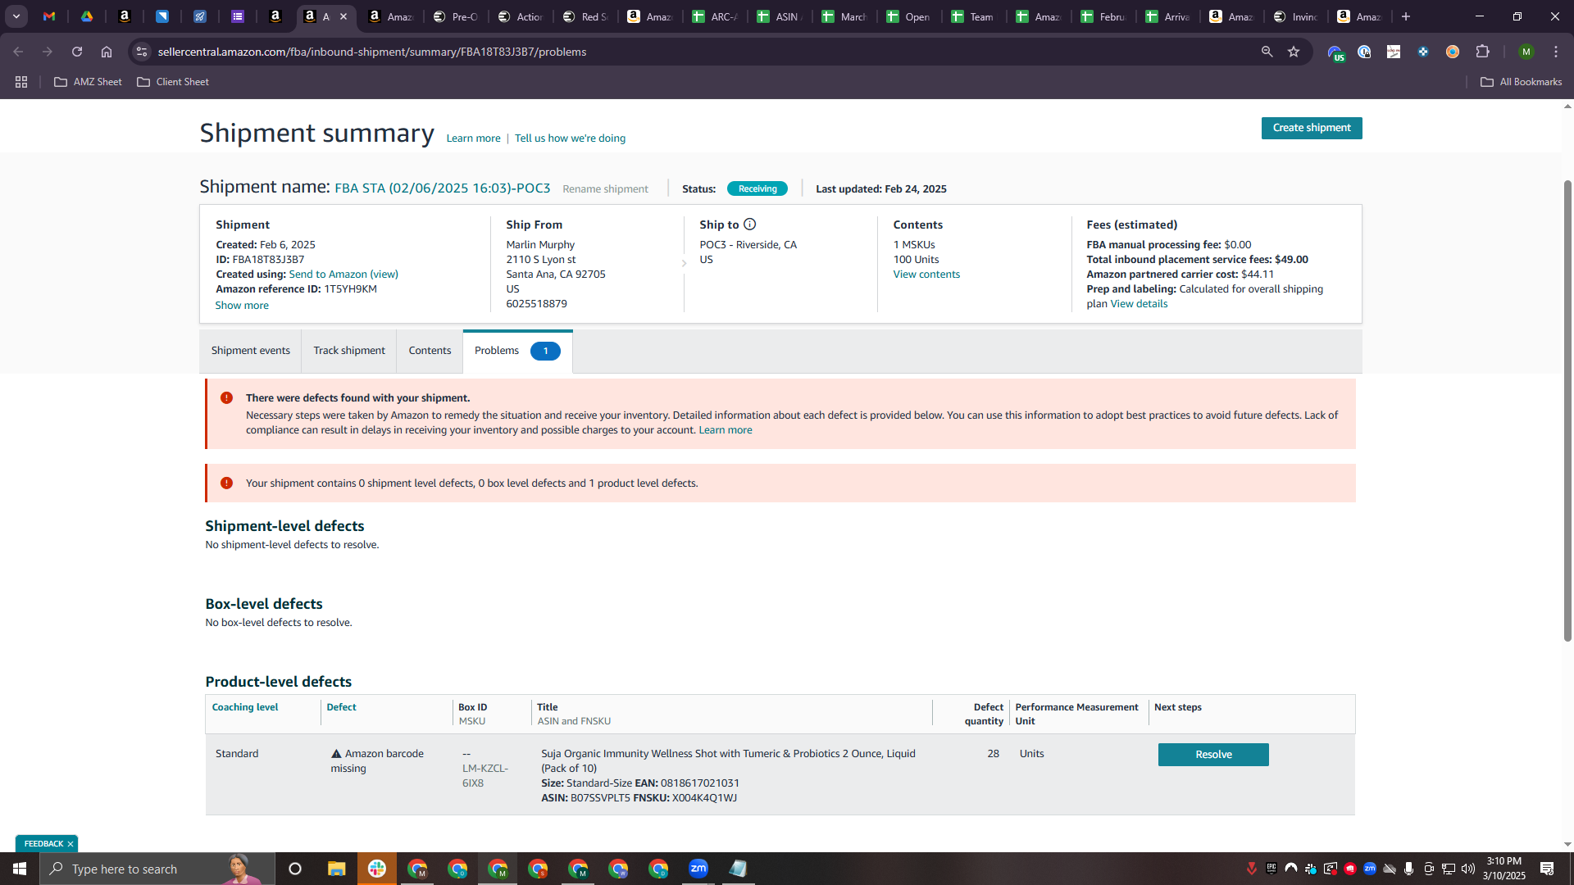Click the Create shipment button
1574x885 pixels.
1312,128
